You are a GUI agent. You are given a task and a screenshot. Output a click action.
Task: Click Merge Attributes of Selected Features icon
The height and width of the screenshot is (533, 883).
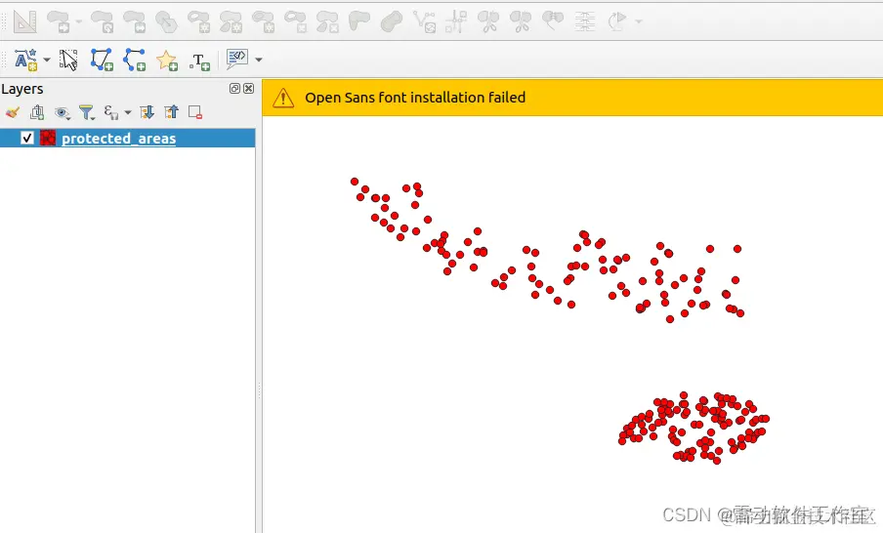pyautogui.click(x=584, y=21)
